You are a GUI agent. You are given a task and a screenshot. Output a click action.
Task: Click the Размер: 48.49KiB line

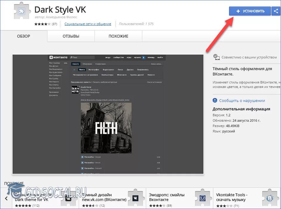coord(226,126)
